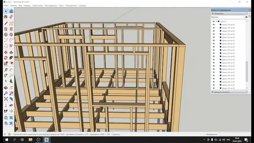Open the Камера menu
The width and height of the screenshot is (254, 143).
click(x=27, y=6)
